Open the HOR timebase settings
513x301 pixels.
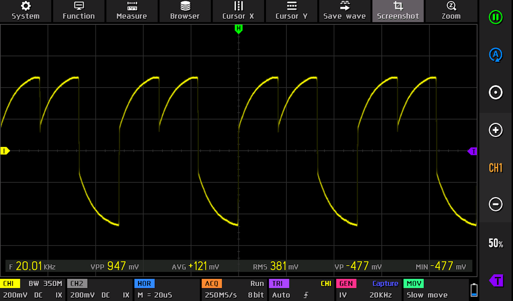[166, 289]
